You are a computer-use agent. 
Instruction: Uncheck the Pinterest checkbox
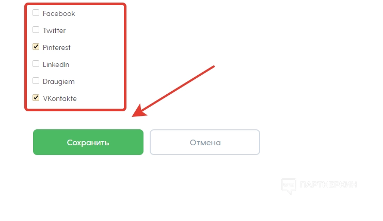[36, 47]
